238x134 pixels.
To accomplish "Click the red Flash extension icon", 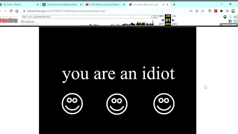I will point(216,11).
